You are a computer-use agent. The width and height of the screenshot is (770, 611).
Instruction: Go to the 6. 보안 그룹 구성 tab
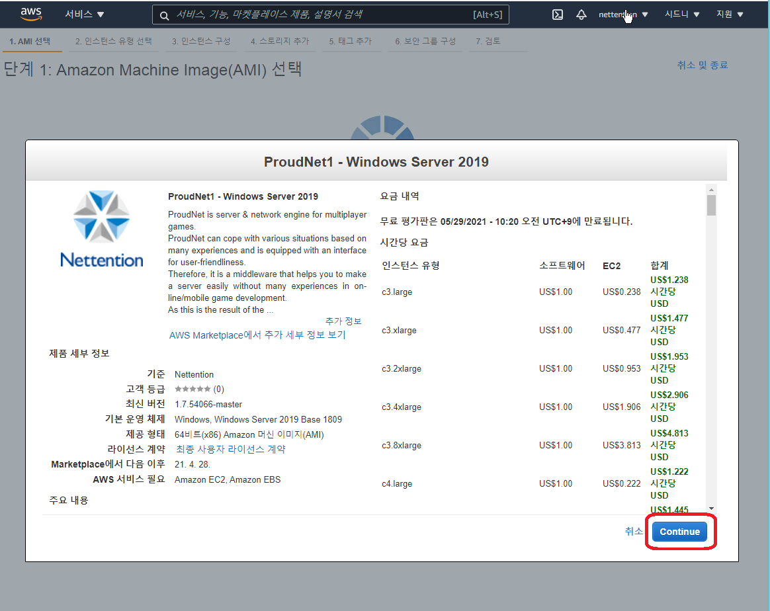click(425, 41)
